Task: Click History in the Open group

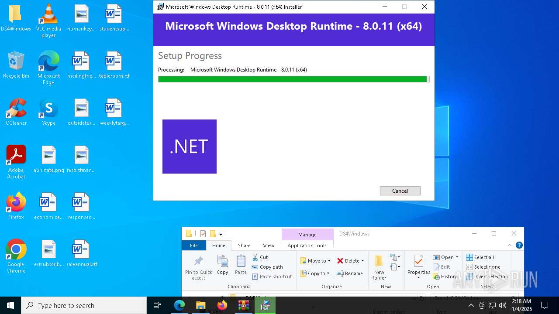Action: (445, 276)
